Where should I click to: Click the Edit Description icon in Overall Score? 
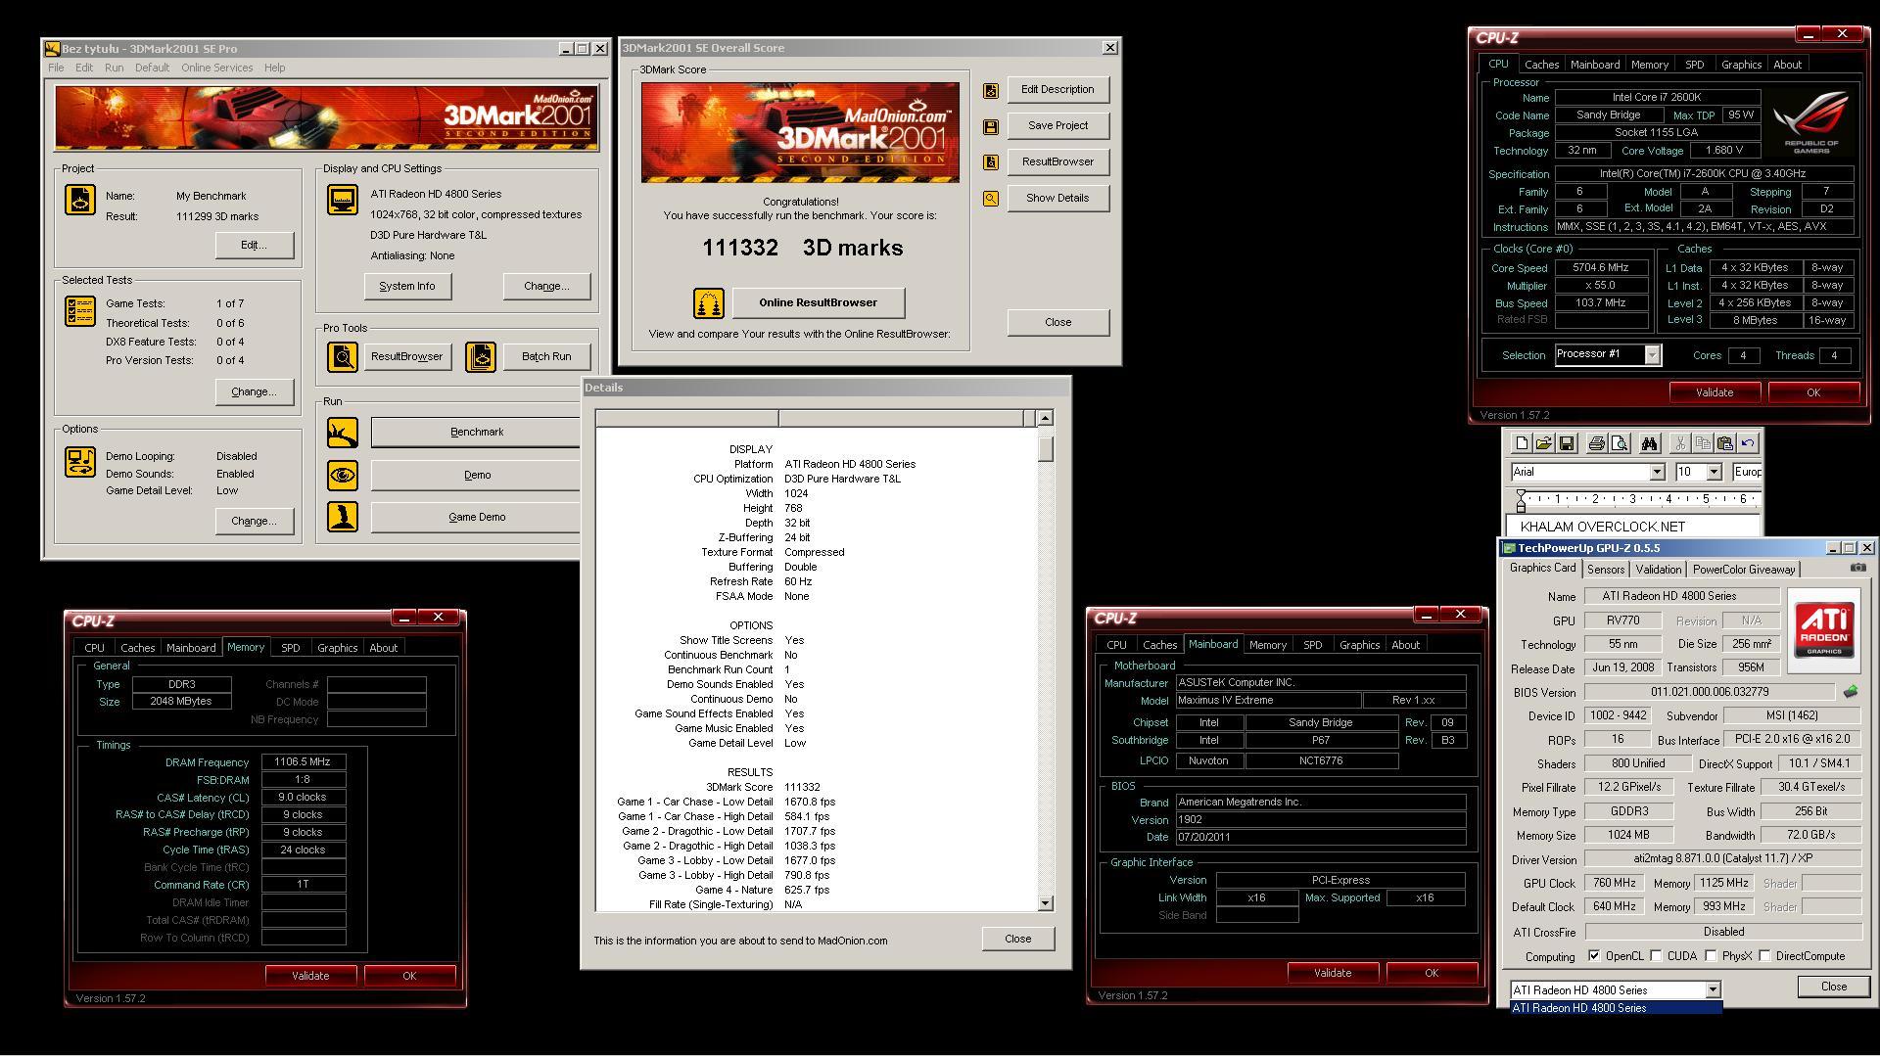pyautogui.click(x=991, y=90)
